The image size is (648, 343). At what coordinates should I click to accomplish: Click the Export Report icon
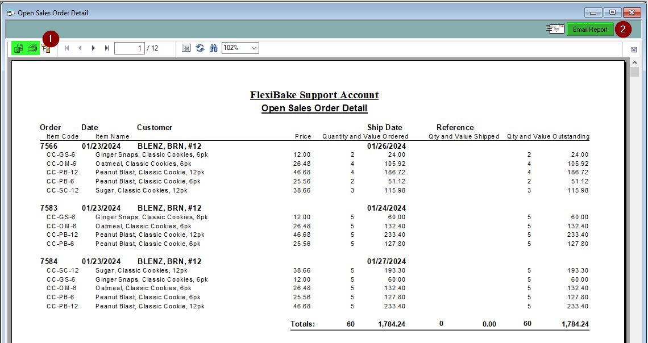19,48
